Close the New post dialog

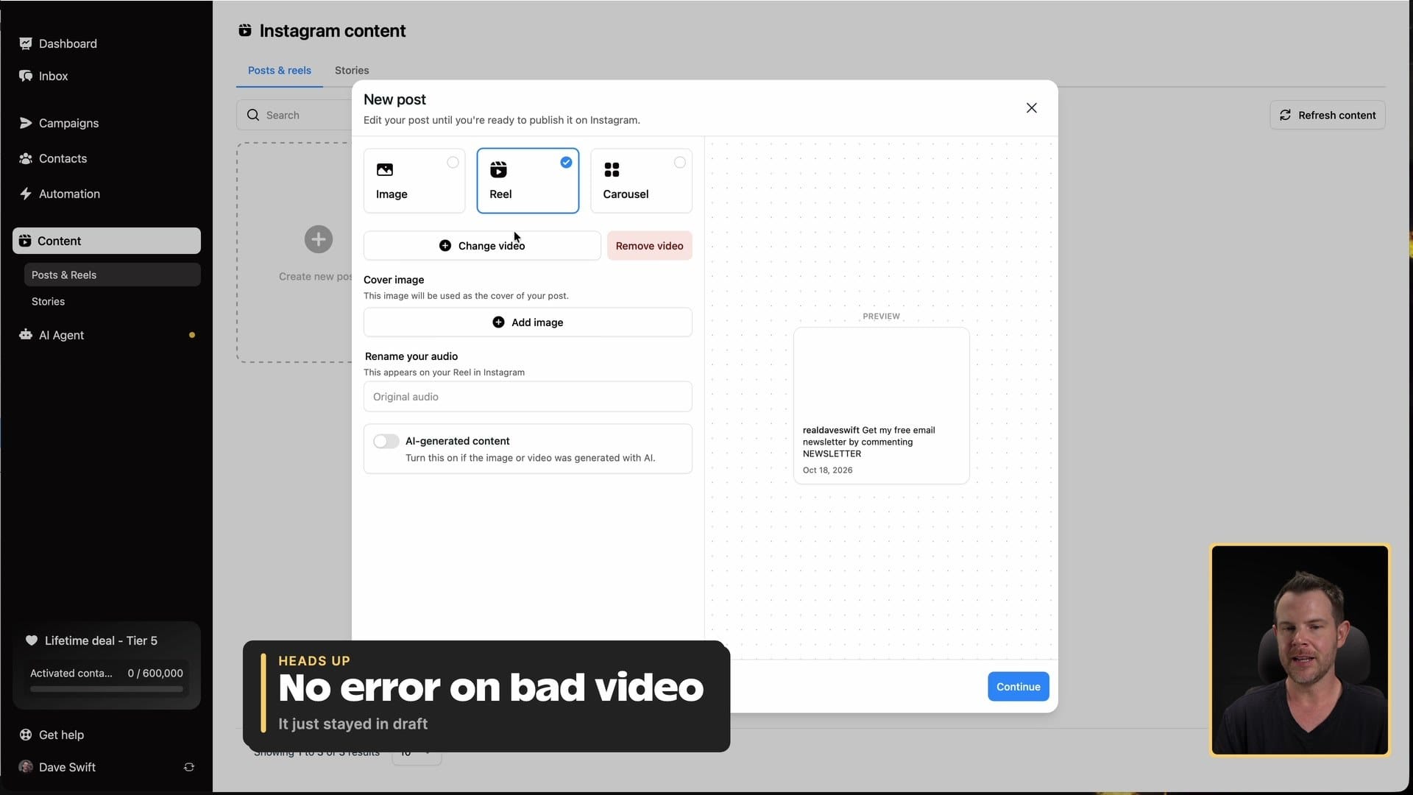[x=1032, y=108]
